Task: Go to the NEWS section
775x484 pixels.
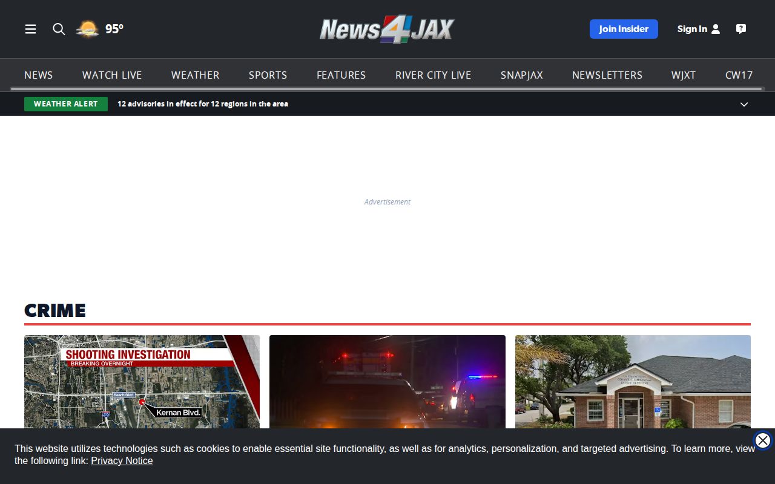Action: coord(39,75)
